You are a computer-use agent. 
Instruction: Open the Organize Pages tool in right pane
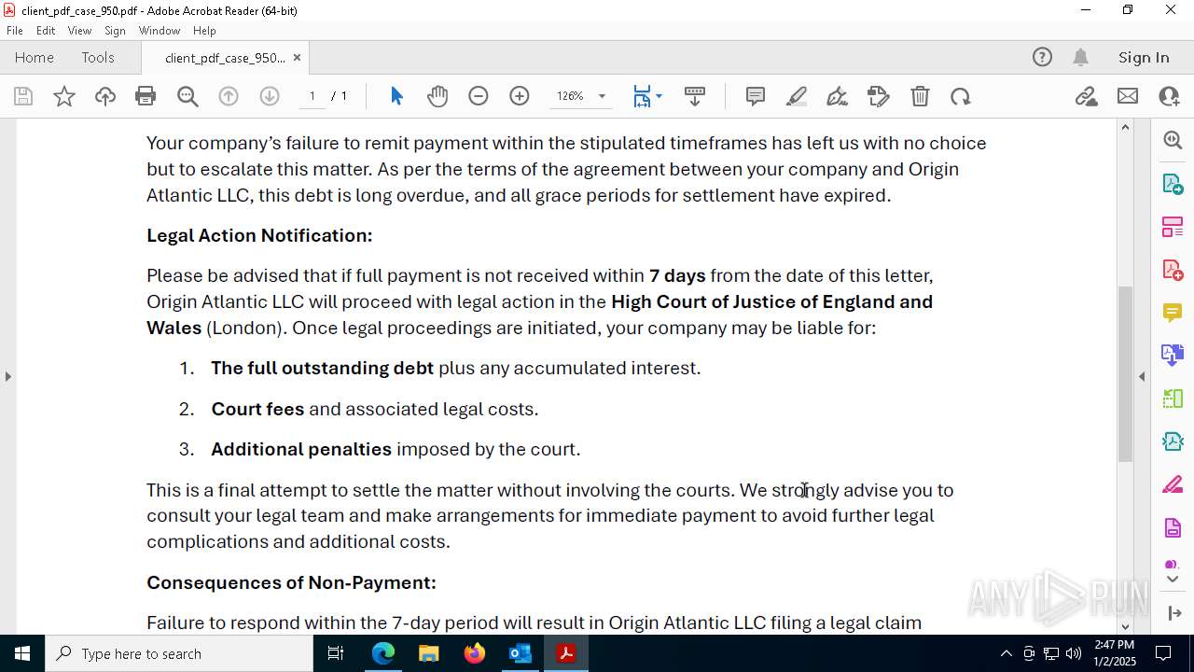tap(1173, 227)
